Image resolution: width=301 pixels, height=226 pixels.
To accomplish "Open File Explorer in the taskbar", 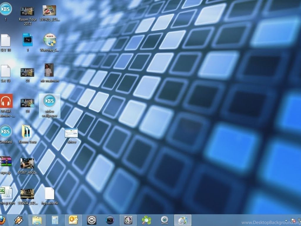I will [x=37, y=220].
